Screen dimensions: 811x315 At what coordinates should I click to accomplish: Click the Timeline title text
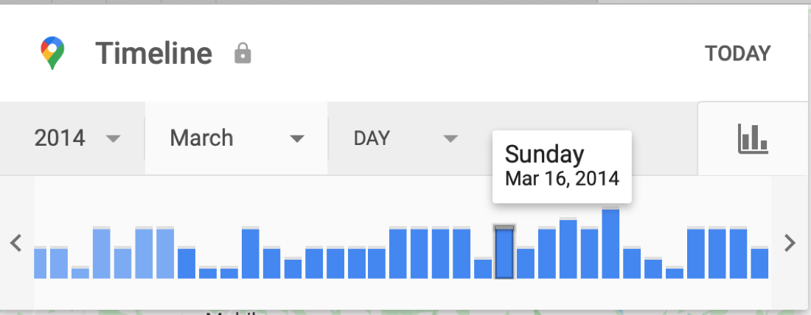coord(153,53)
